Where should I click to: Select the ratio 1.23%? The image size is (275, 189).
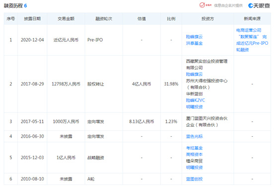coord(171,121)
